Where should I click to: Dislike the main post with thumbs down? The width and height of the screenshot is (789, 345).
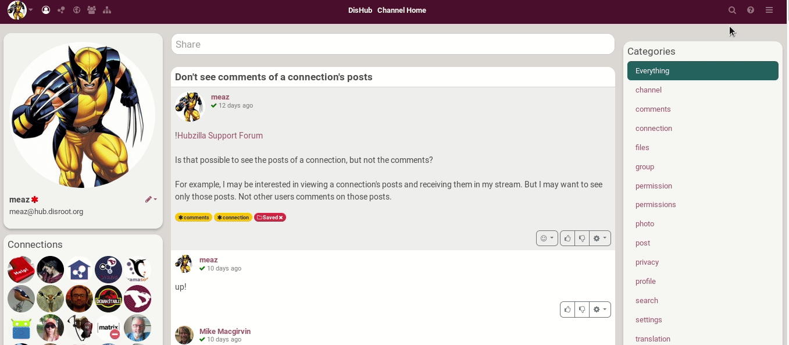[581, 238]
